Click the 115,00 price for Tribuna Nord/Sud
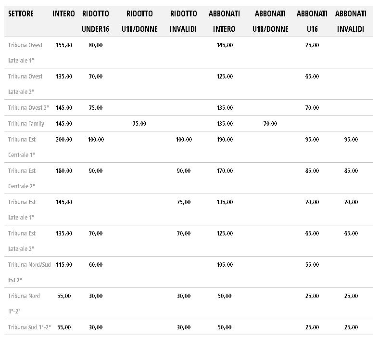This screenshot has height=338, width=379. [63, 265]
